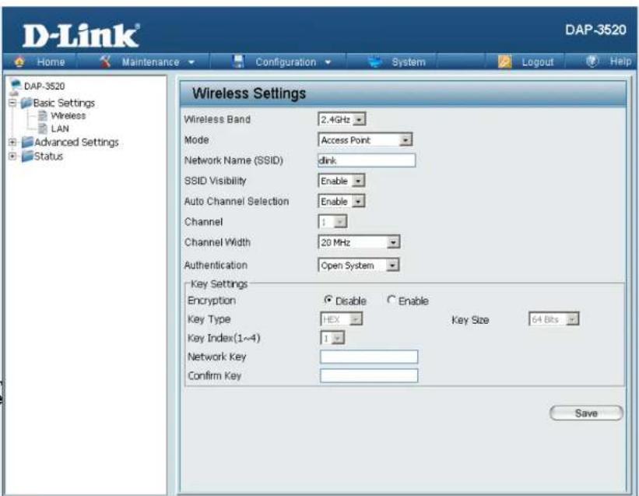Open the Authentication dropdown
Image resolution: width=639 pixels, height=496 pixels.
click(359, 266)
